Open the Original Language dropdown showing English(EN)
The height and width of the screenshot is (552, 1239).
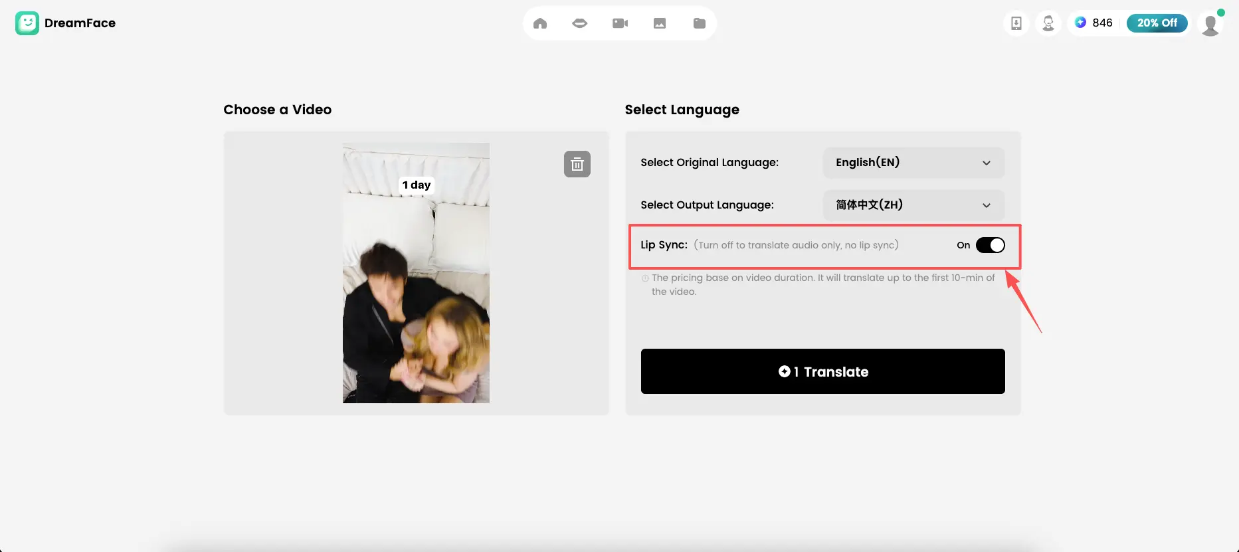(x=913, y=163)
